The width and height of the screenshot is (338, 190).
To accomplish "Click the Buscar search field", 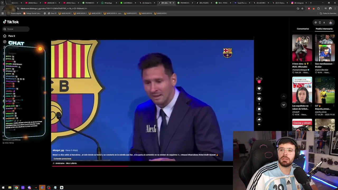I will [x=16, y=29].
